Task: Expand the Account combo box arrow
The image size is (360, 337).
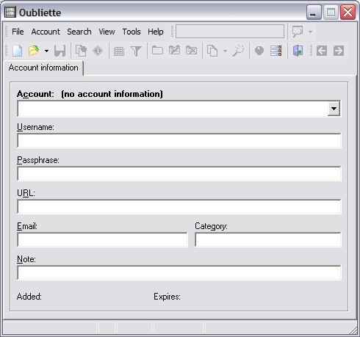Action: 334,108
